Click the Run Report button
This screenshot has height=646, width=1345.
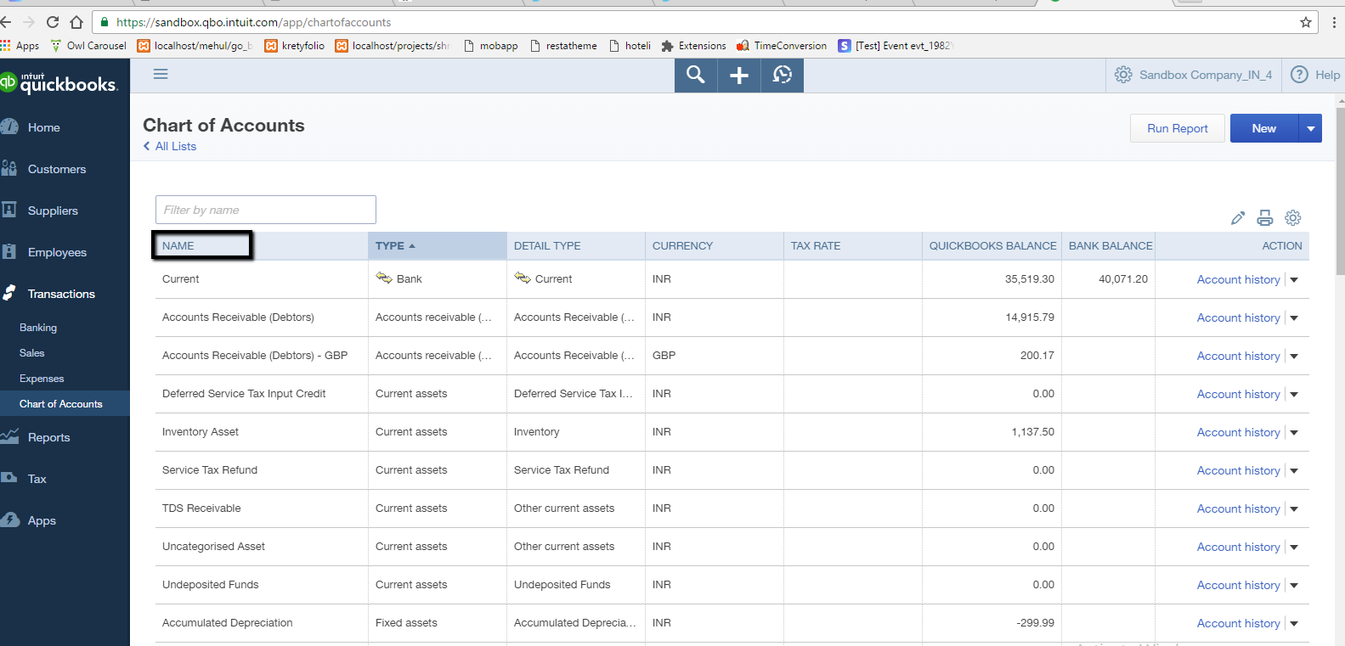pos(1177,129)
